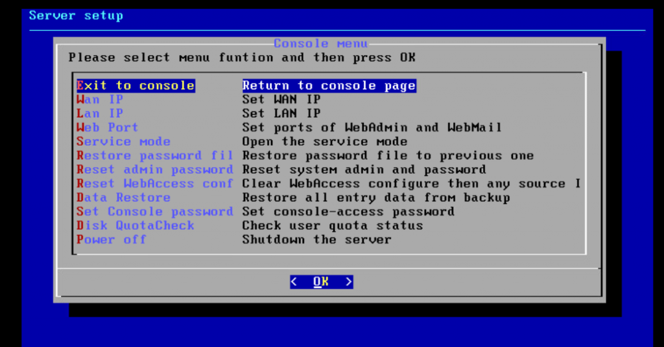Select the Lan IP entry
The image size is (664, 347).
[100, 113]
